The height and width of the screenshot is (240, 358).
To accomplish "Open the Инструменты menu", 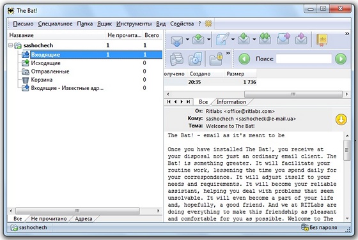I will point(134,24).
